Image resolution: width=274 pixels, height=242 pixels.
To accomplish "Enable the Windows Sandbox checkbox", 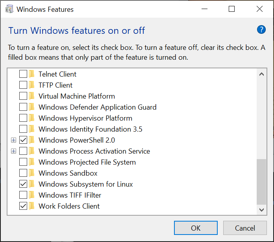I will coord(23,173).
